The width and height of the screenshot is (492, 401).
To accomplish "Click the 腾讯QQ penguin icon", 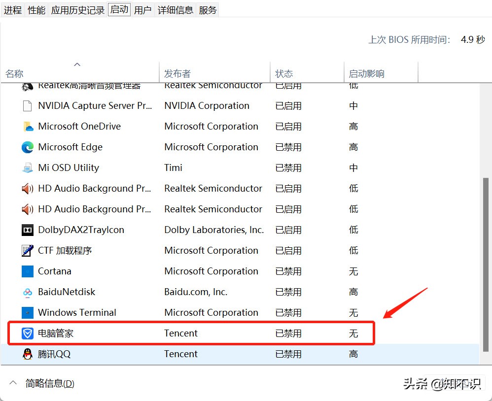I will 28,354.
